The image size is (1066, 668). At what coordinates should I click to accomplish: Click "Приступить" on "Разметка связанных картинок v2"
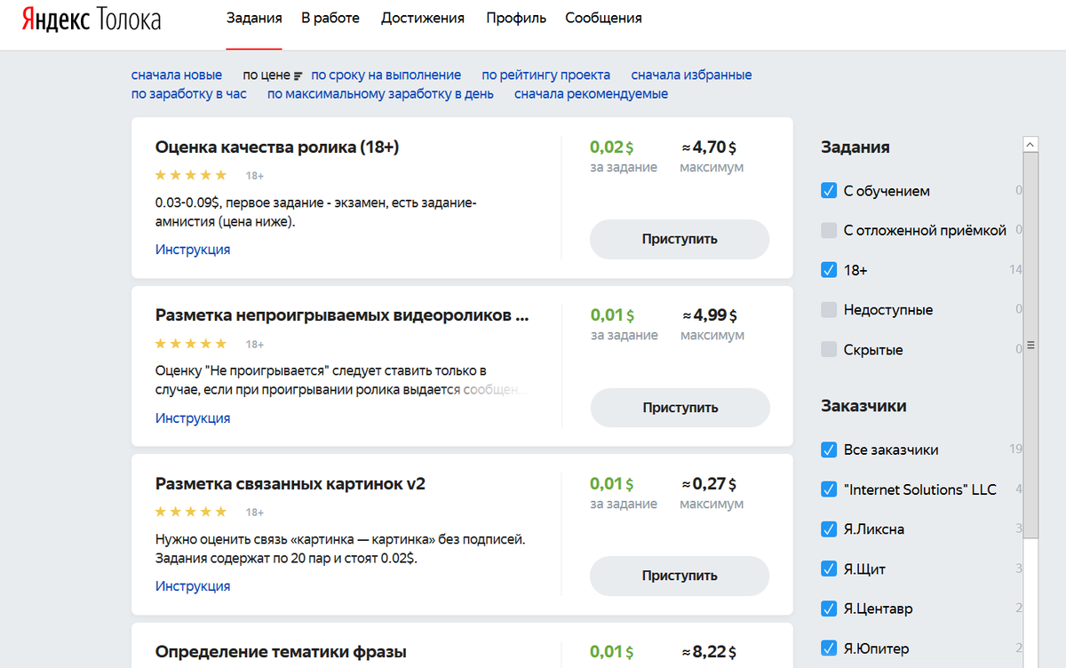coord(679,576)
